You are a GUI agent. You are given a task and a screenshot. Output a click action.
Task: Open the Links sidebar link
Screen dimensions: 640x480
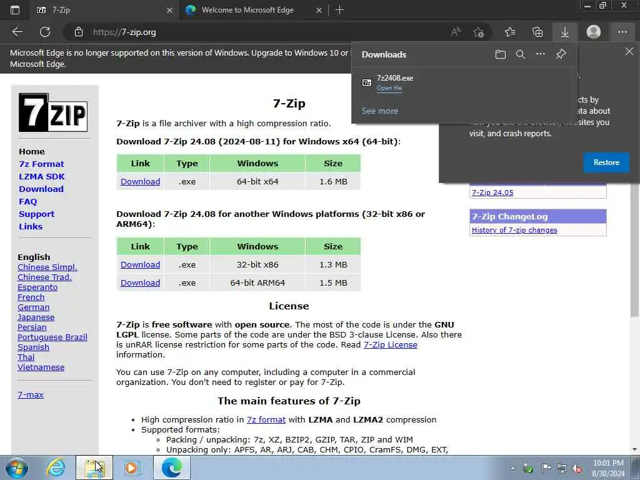coord(31,226)
